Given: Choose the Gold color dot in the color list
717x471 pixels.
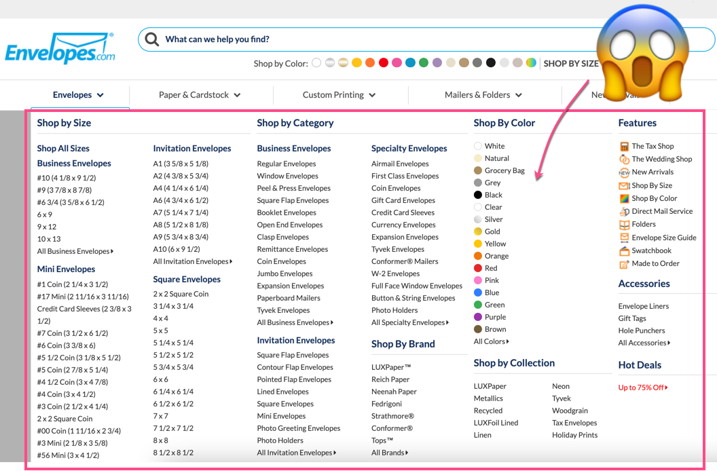Looking at the screenshot, I should (x=478, y=231).
